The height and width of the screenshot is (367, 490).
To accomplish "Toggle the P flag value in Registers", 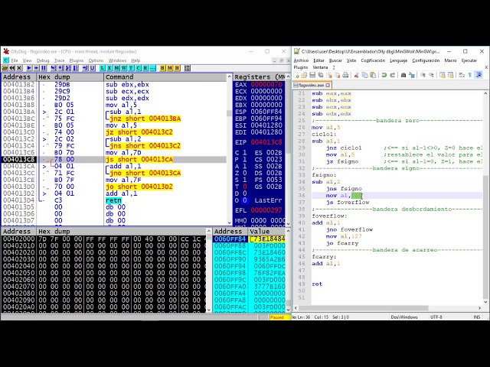I will [x=245, y=160].
